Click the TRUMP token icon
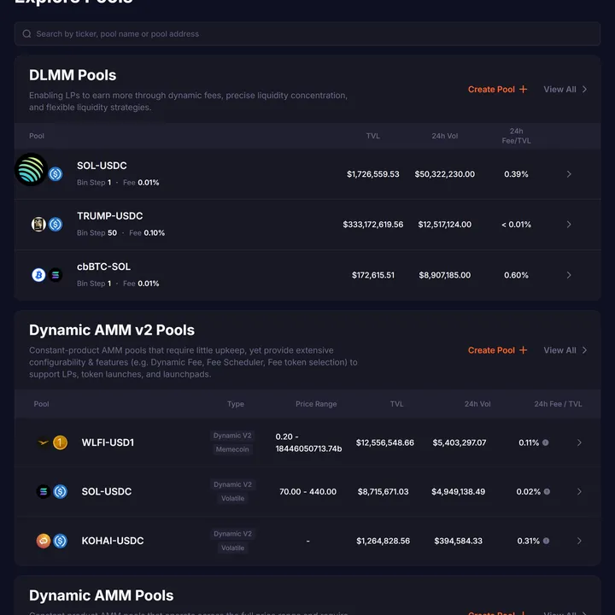The height and width of the screenshot is (615, 615). 38,224
